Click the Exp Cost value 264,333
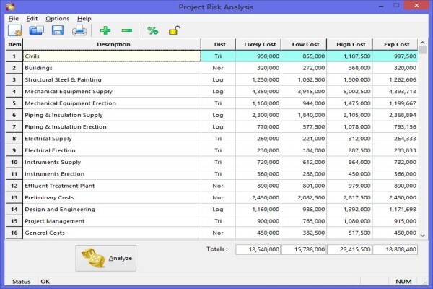Viewport: 433px width, 289px height. (395, 139)
